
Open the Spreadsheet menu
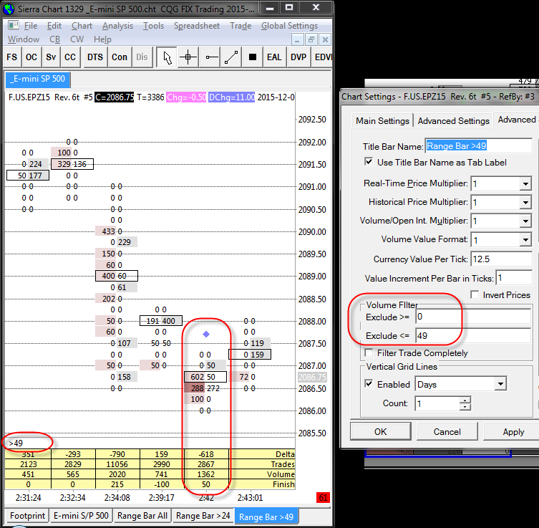tap(197, 26)
